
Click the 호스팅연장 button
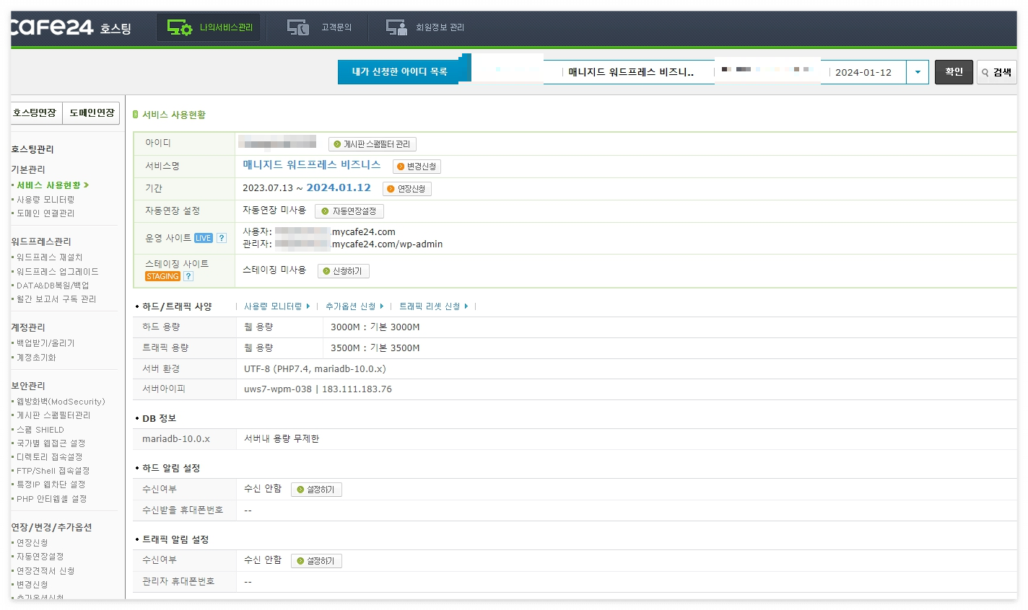[35, 113]
